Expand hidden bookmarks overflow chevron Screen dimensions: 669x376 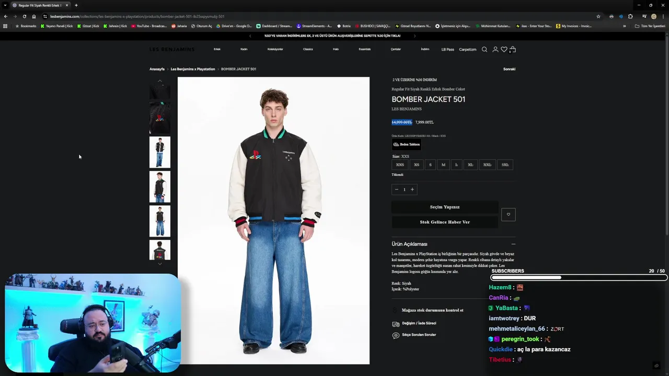point(624,26)
